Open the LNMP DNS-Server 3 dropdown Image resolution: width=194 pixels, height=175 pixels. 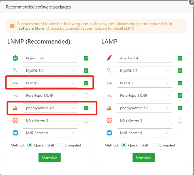click(x=50, y=120)
